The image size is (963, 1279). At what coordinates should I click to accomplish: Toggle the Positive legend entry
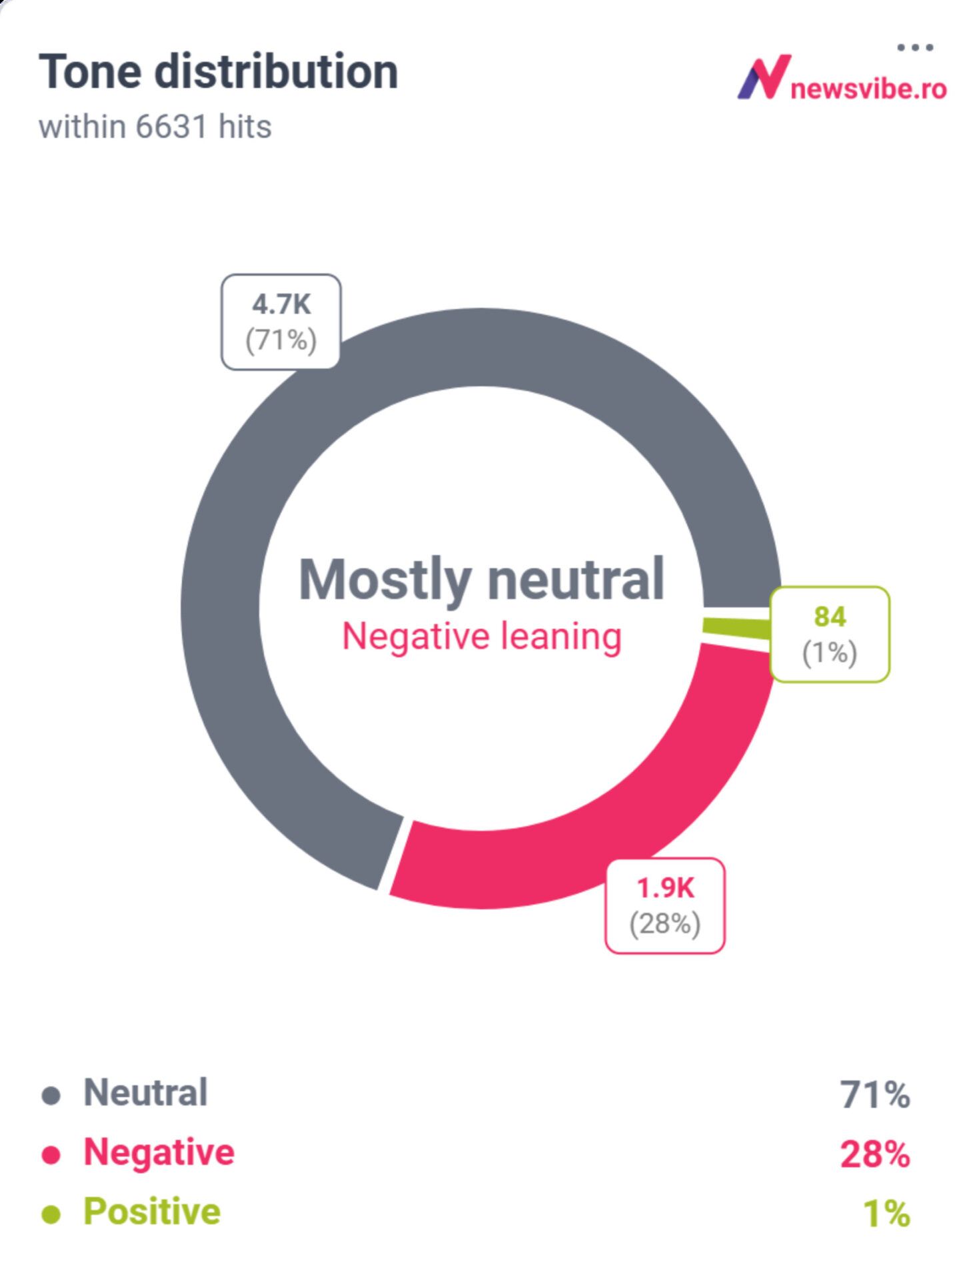(152, 1211)
